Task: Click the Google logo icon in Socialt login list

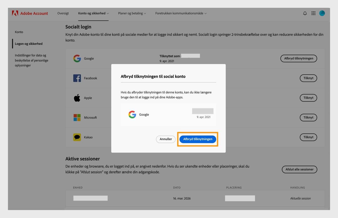Action: pos(77,58)
